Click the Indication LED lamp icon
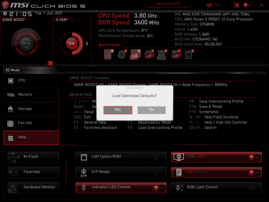269x202 pixels. coord(84,188)
